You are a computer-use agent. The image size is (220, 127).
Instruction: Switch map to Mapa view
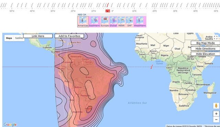pos(9,38)
